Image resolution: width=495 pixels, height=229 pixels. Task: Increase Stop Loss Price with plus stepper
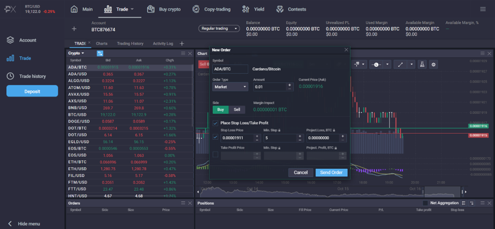pos(257,136)
